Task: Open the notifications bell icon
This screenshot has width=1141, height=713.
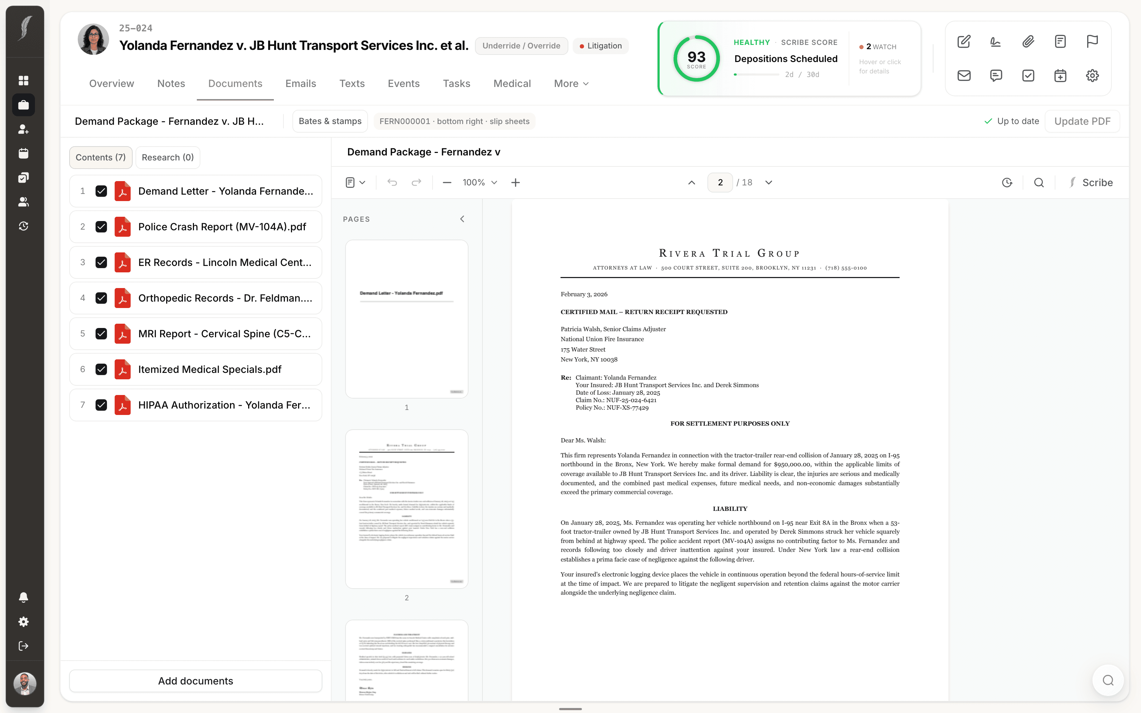Action: click(23, 597)
